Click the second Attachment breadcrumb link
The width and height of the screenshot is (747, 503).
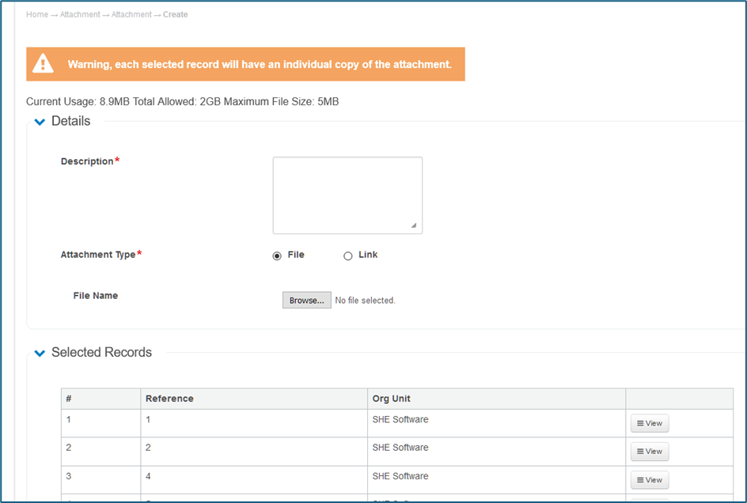click(131, 14)
